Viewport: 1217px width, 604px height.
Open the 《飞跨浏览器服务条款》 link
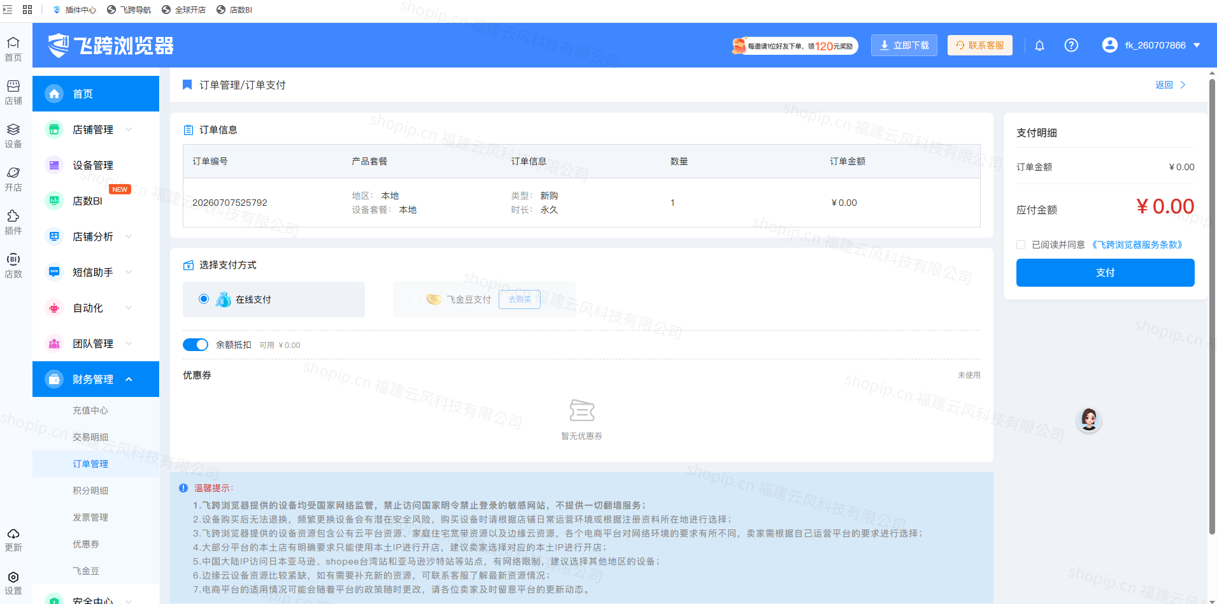point(1137,245)
